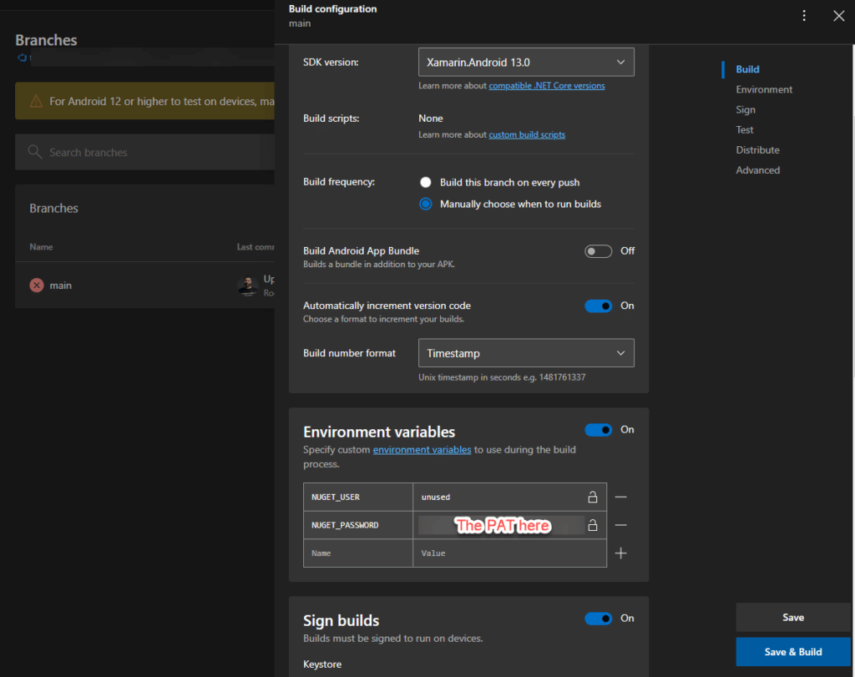This screenshot has width=855, height=677.
Task: Toggle Automatically increment version code switch
Action: [x=598, y=306]
